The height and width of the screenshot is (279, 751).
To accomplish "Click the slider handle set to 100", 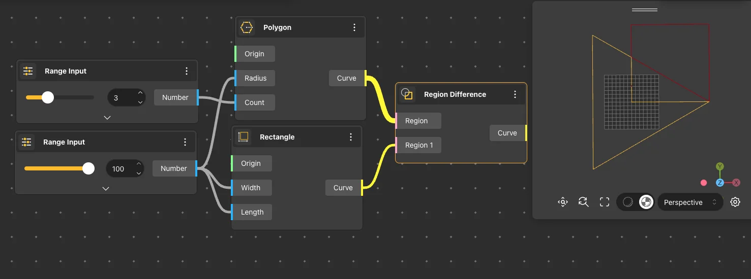I will [88, 168].
